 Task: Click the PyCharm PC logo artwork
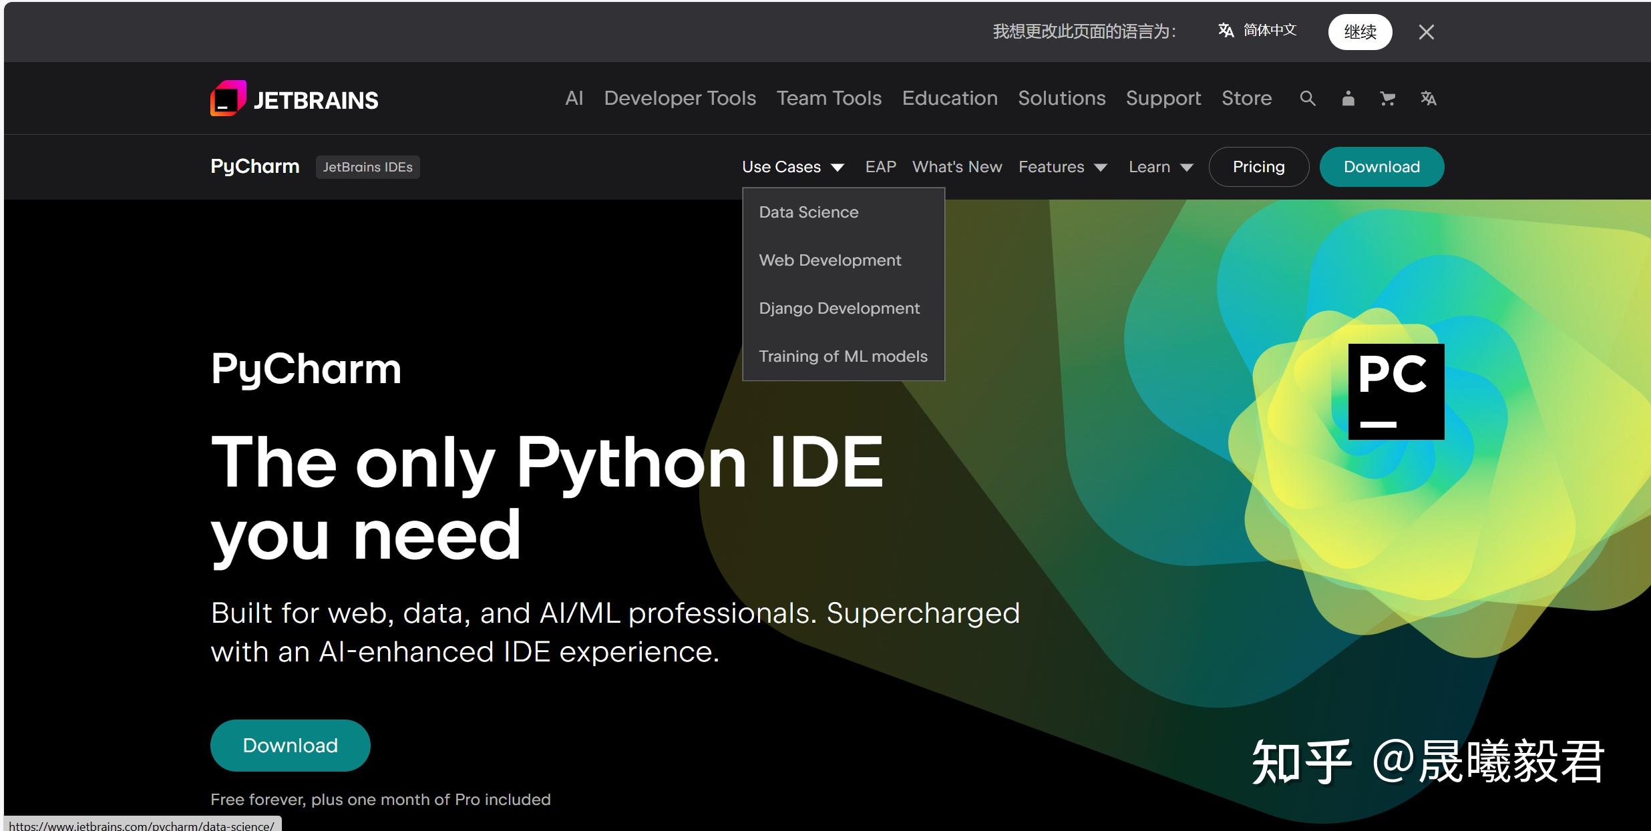click(x=1395, y=392)
